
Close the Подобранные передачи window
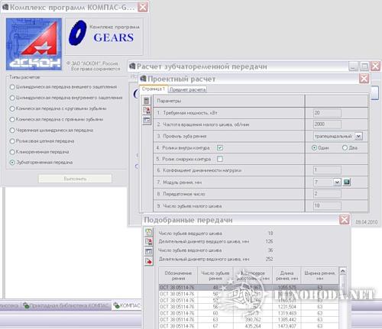(345, 219)
